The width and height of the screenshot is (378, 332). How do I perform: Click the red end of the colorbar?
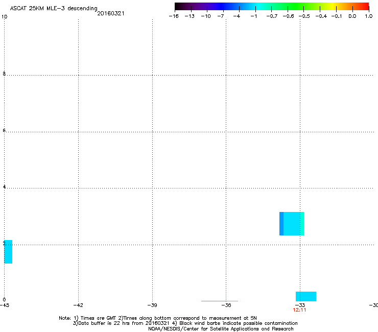[364, 7]
